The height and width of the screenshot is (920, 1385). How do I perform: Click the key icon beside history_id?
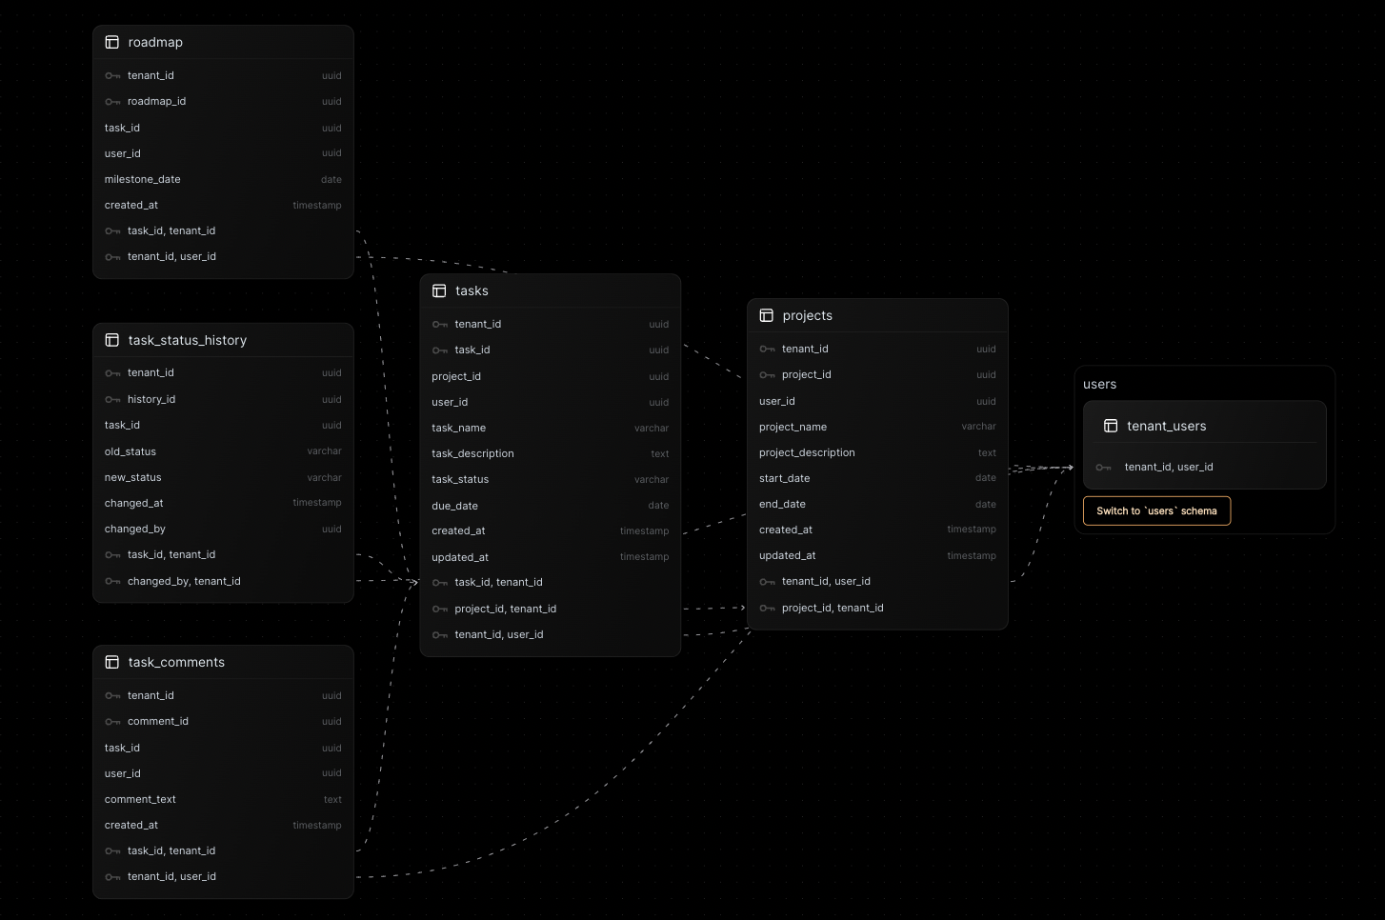click(111, 399)
